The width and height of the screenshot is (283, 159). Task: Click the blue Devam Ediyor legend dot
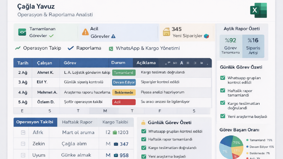click(x=247, y=147)
